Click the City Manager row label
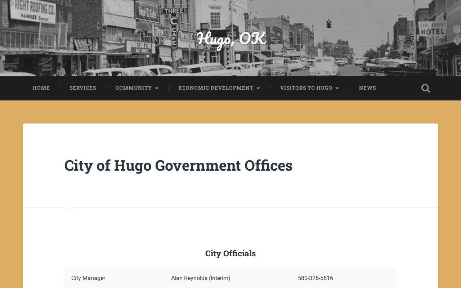Viewport: 461px width, 288px height. [88, 278]
